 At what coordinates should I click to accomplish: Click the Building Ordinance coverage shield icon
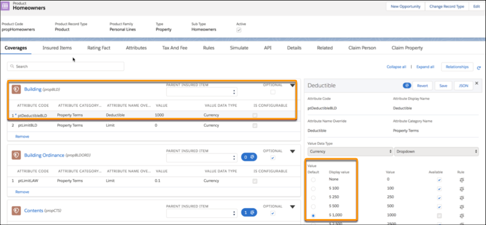(x=16, y=155)
